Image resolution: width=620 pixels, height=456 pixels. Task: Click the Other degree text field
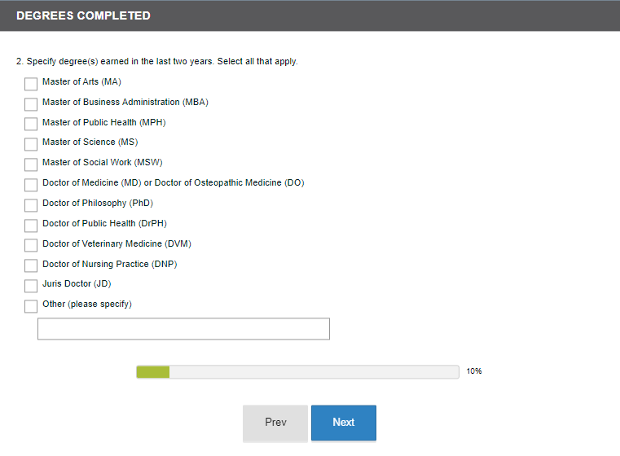[183, 329]
